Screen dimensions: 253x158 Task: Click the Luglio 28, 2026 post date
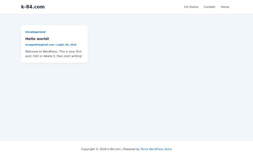pyautogui.click(x=66, y=45)
